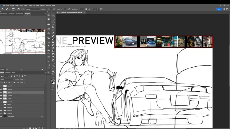This screenshot has height=129, width=230.
Task: Select the Magic Wand tool
Action: (53, 25)
